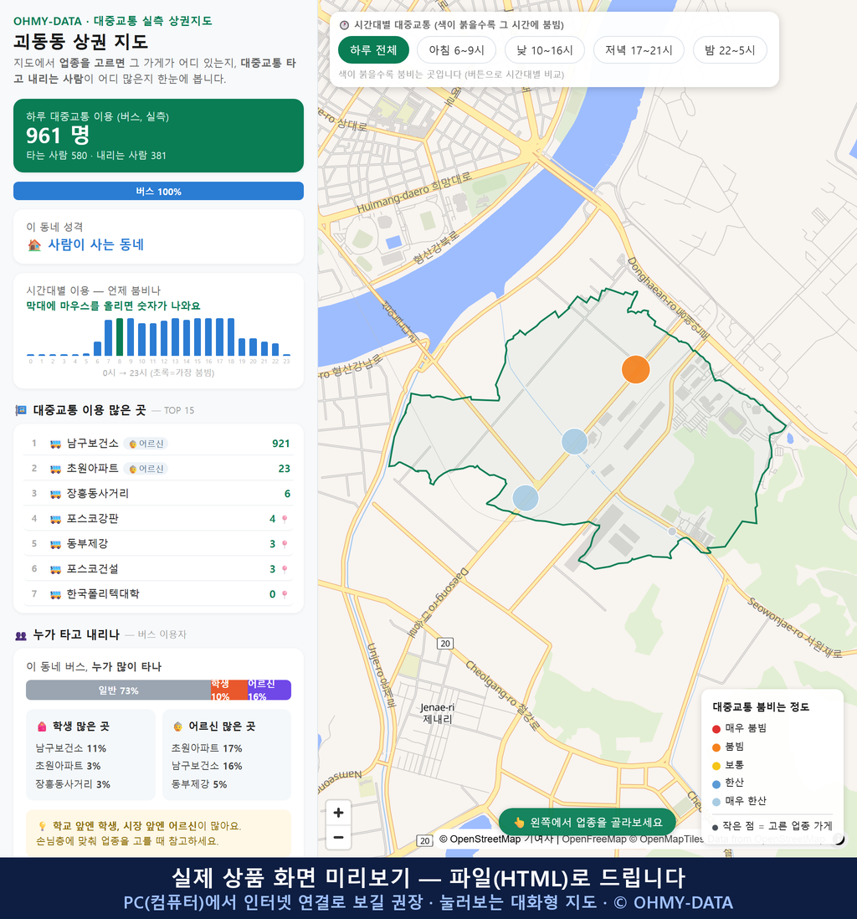Click the gray 일반 73% bar segment
The image size is (857, 919).
pyautogui.click(x=118, y=690)
